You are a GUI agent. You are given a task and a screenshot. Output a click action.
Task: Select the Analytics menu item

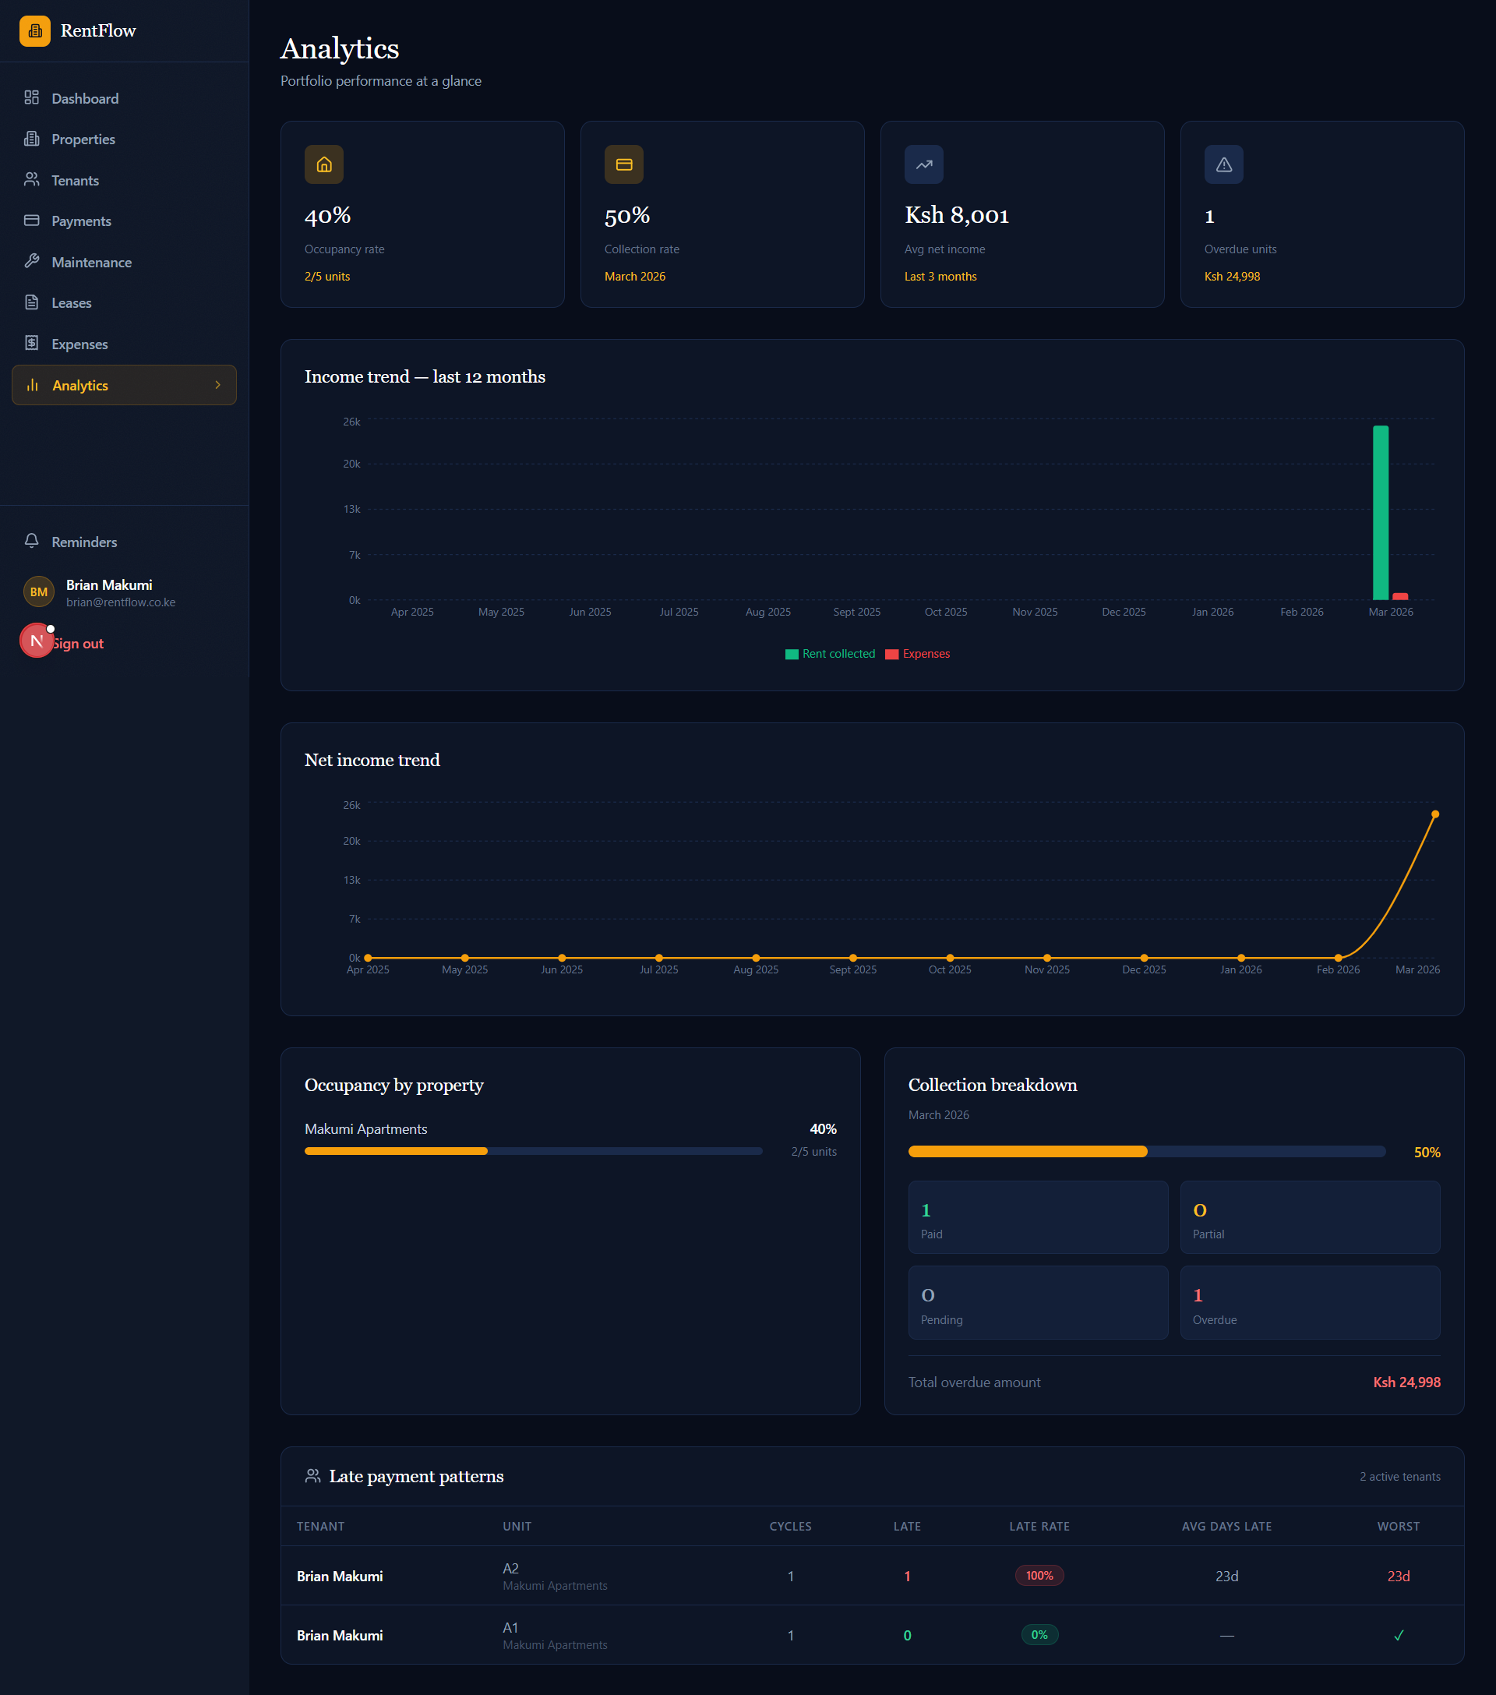pyautogui.click(x=125, y=385)
